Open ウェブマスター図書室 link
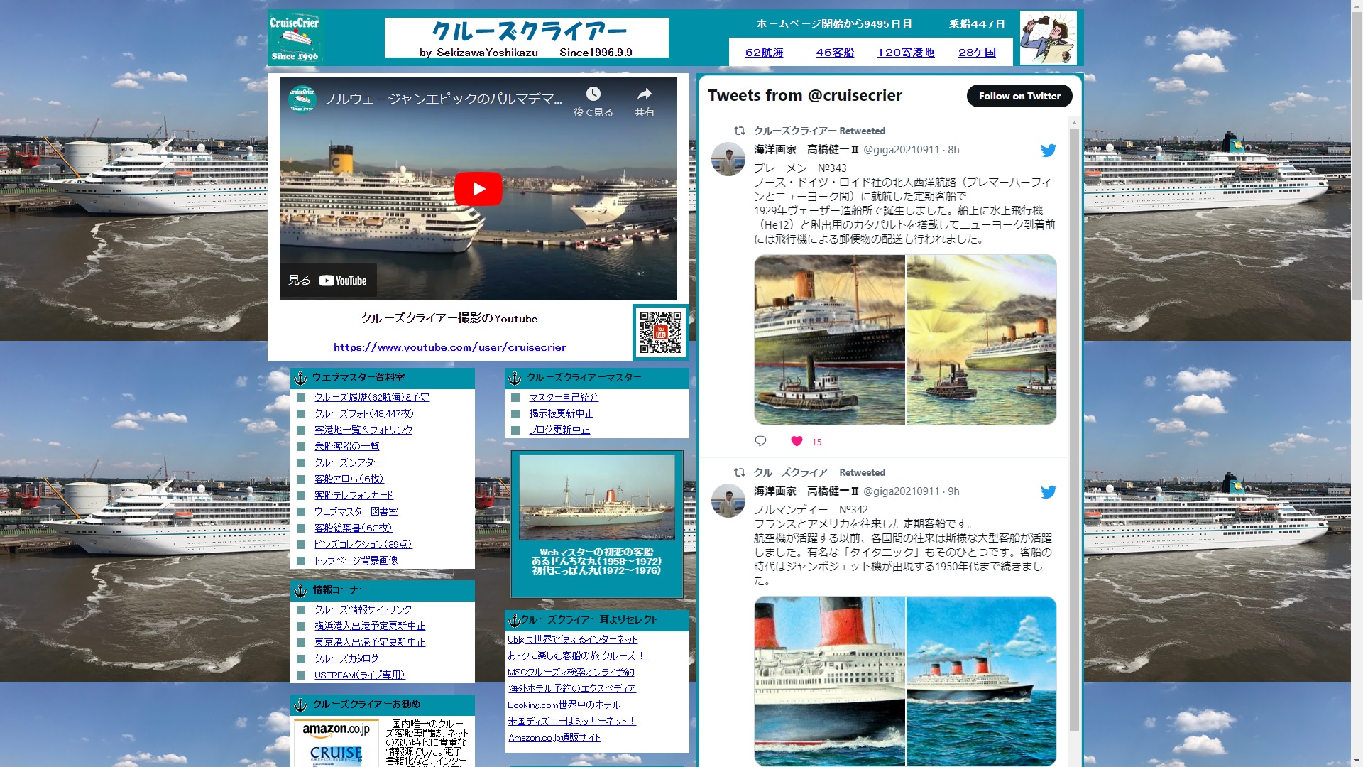 click(356, 511)
